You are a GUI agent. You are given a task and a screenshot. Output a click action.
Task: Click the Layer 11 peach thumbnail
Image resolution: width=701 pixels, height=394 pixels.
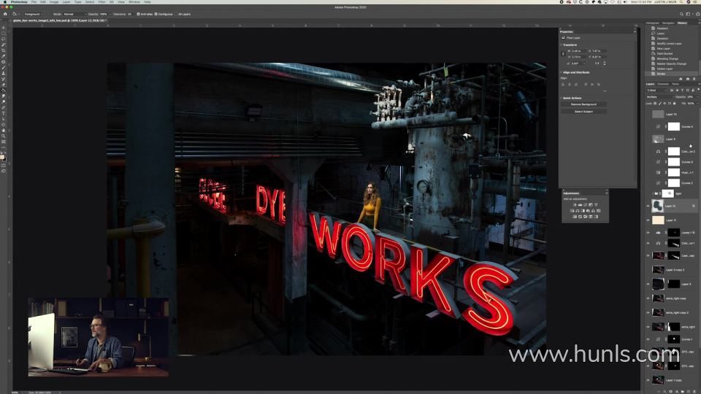(x=658, y=220)
